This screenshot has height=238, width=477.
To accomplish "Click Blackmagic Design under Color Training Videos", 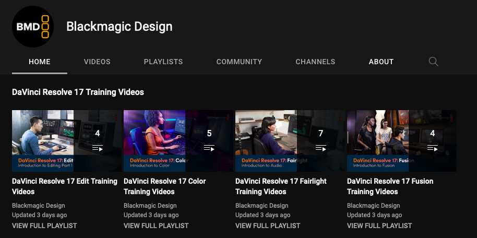I will 150,206.
